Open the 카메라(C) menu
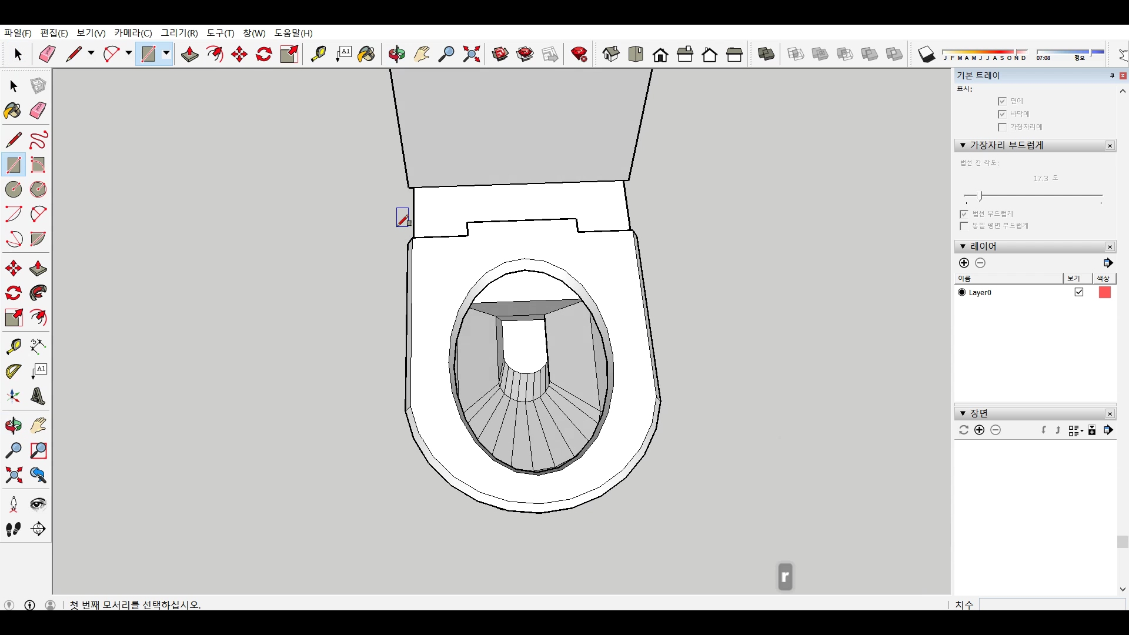 pos(133,33)
